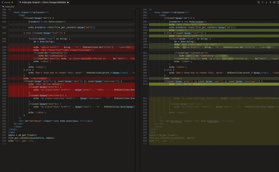Toggle collapsing unchanged regions with map icon
The image size is (279, 172).
tap(274, 2)
